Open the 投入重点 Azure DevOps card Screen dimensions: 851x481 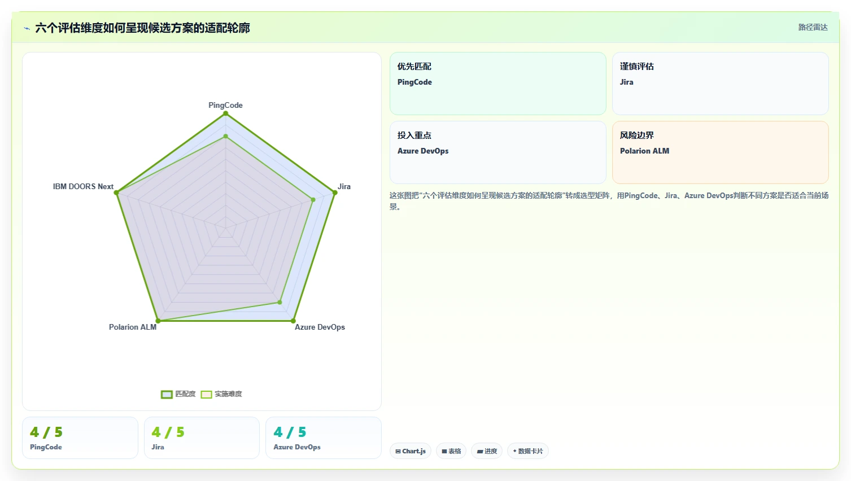tap(498, 152)
